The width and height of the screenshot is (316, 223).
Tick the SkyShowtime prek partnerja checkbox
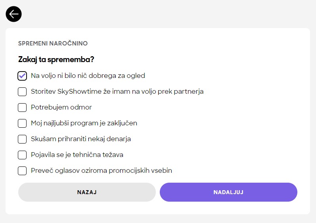click(x=22, y=91)
